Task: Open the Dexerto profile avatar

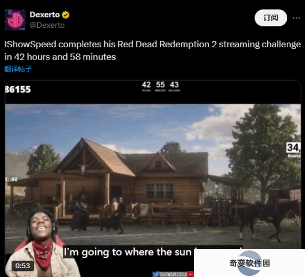Action: click(x=15, y=20)
